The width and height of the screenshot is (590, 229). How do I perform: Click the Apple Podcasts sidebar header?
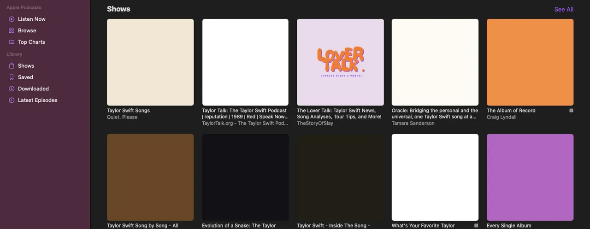click(24, 7)
